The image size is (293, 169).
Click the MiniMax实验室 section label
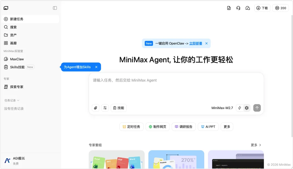point(13,51)
